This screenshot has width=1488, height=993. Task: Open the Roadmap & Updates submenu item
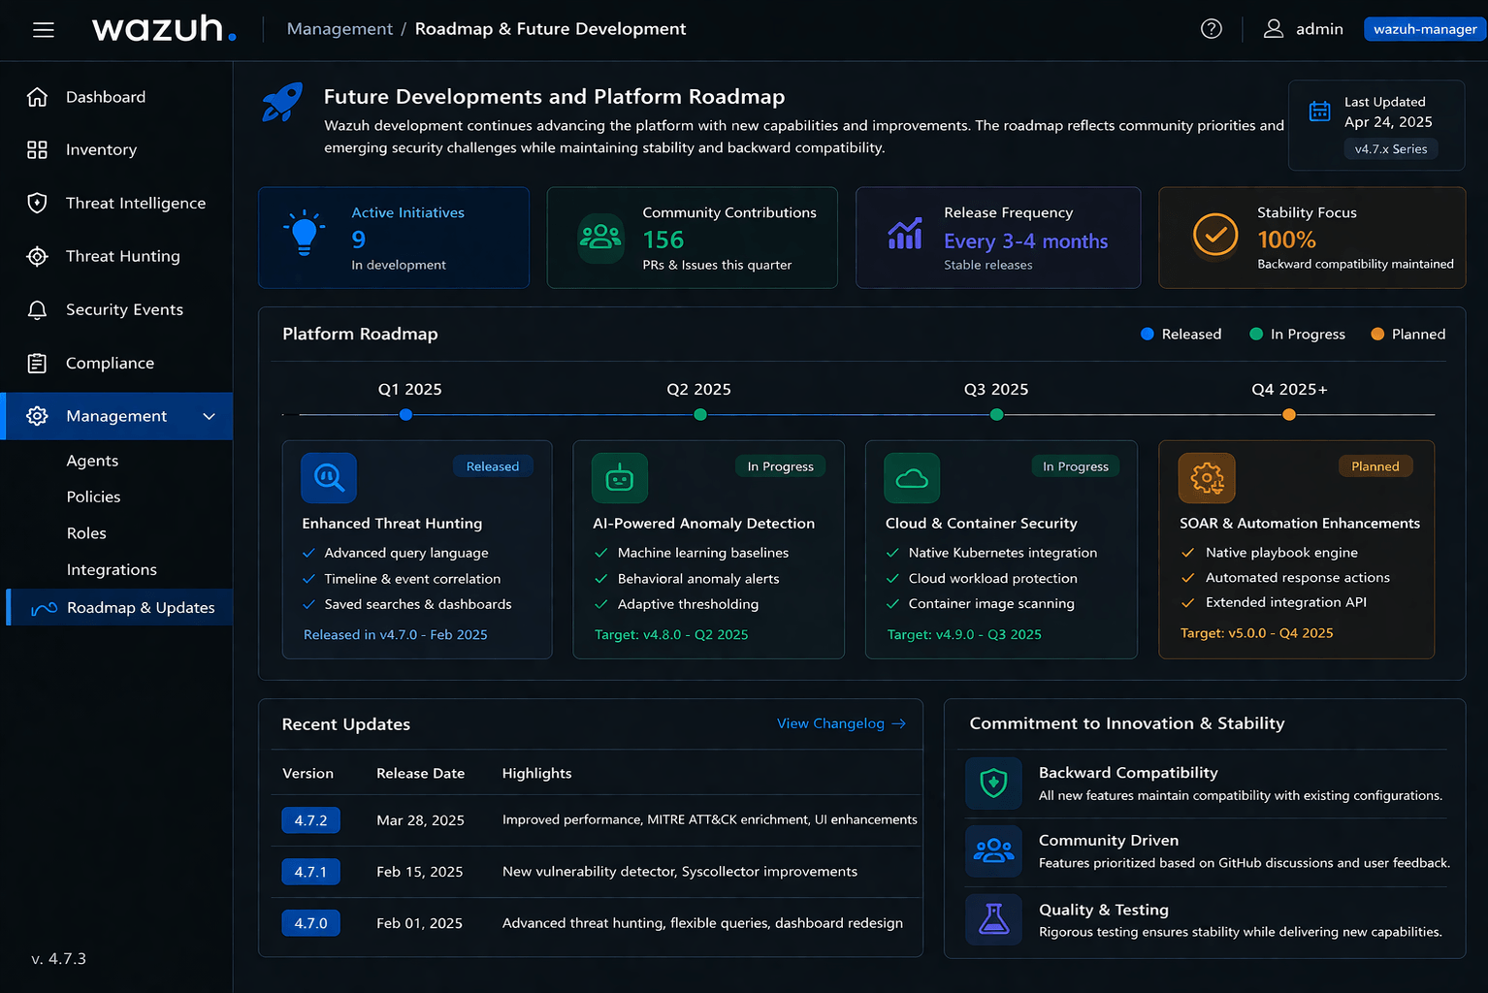tap(140, 608)
